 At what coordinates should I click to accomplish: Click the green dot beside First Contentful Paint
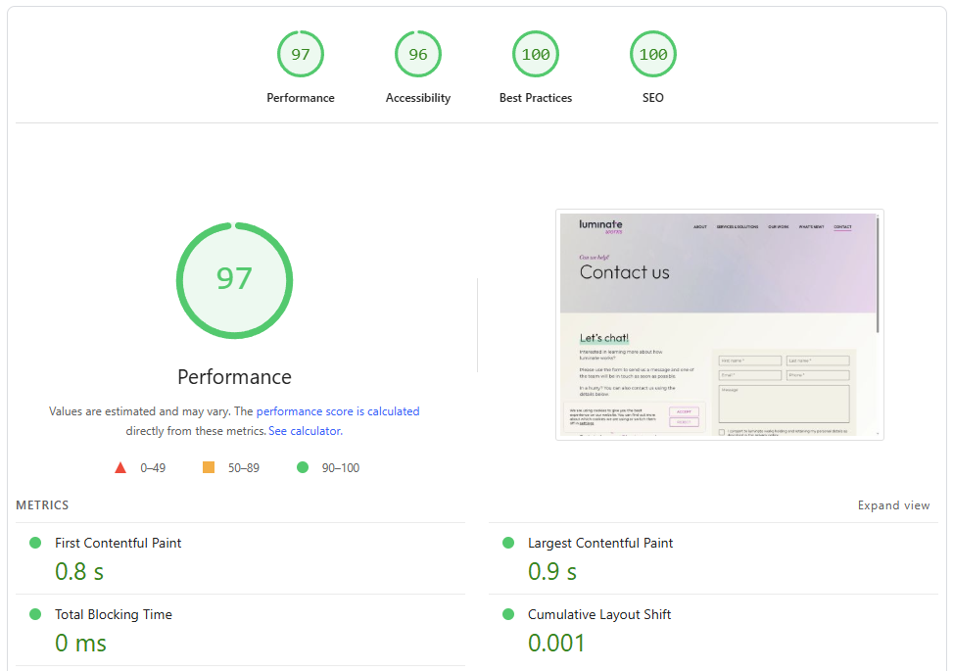(35, 542)
